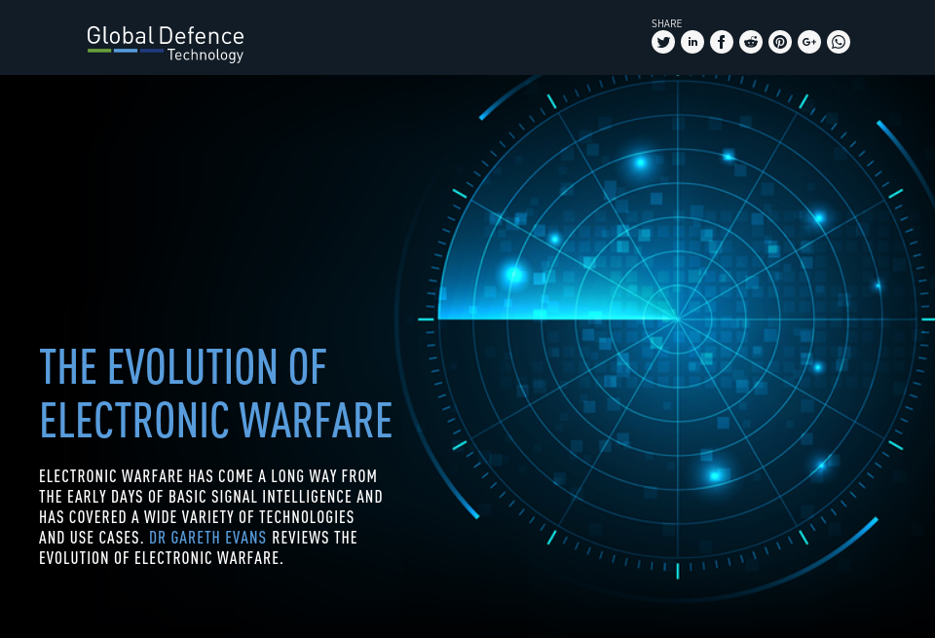Click the SHARE label above the social icons
Viewport: 935px width, 638px height.
coord(666,22)
